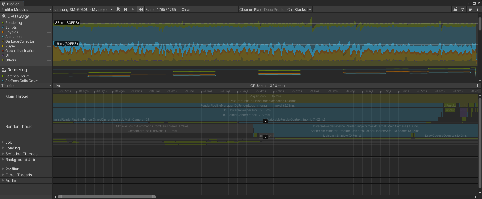Image resolution: width=482 pixels, height=199 pixels.
Task: Select Semaphore.WaitForSignal sample
Action: (153, 131)
